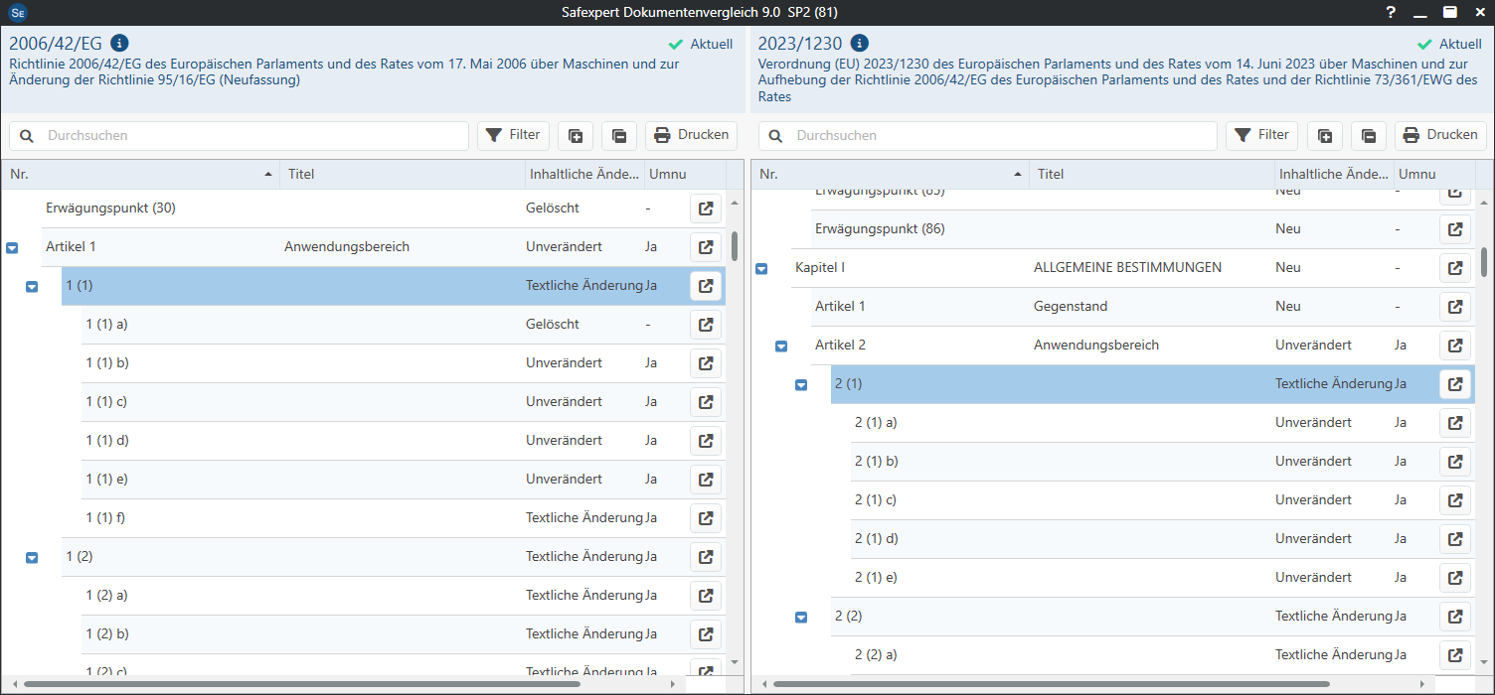The height and width of the screenshot is (695, 1495).
Task: Collapse Artikel 2 Anwendungsbereich node
Action: (x=781, y=347)
